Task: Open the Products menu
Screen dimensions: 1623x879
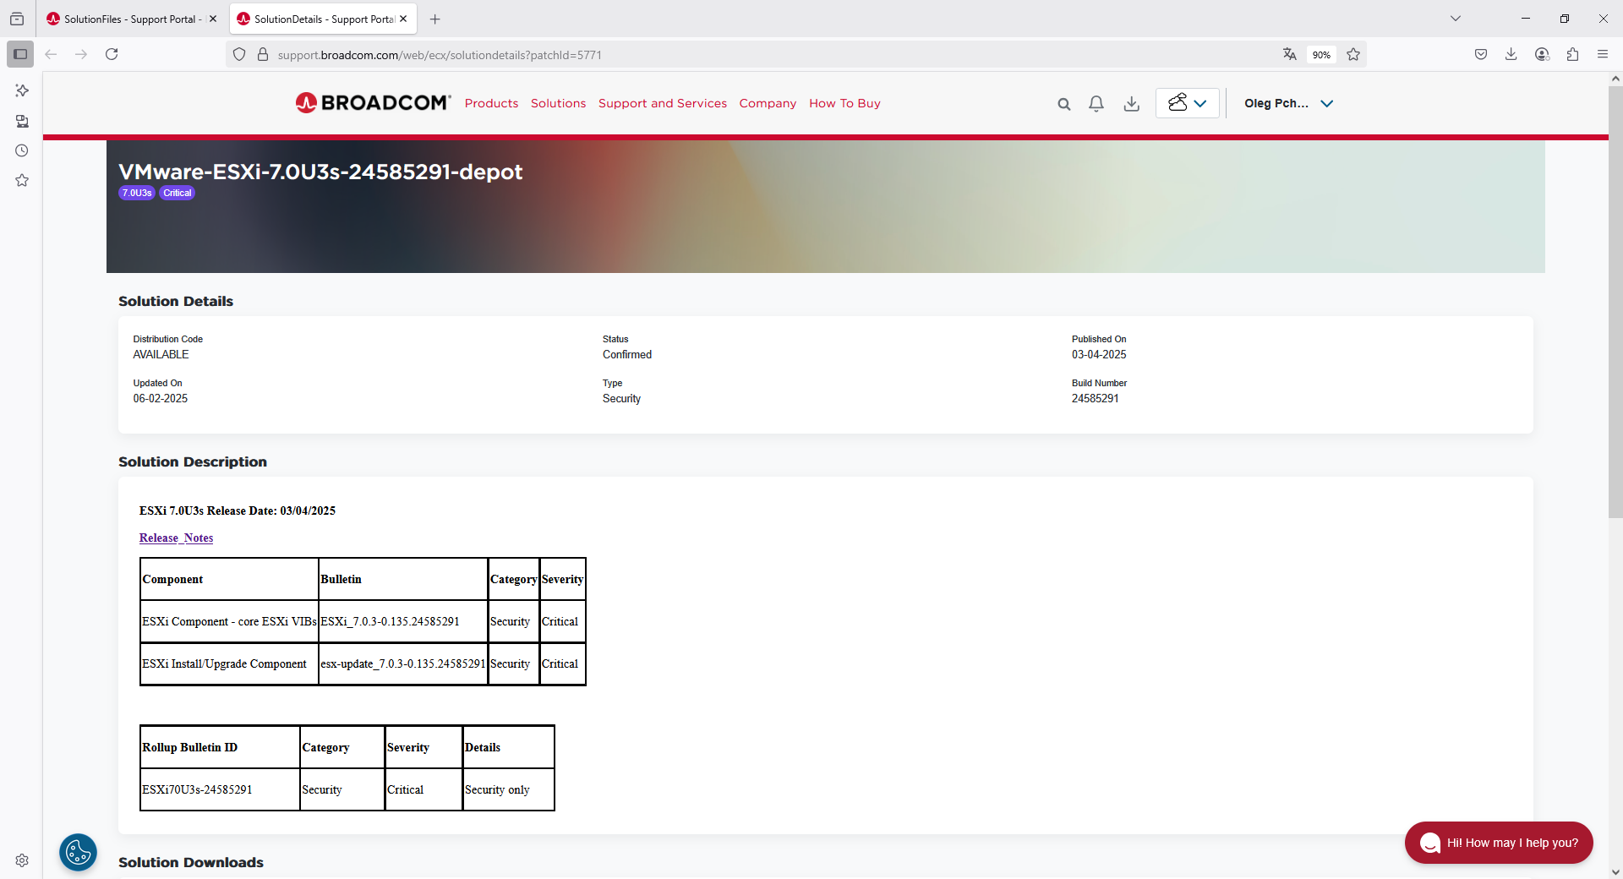Action: pos(491,103)
